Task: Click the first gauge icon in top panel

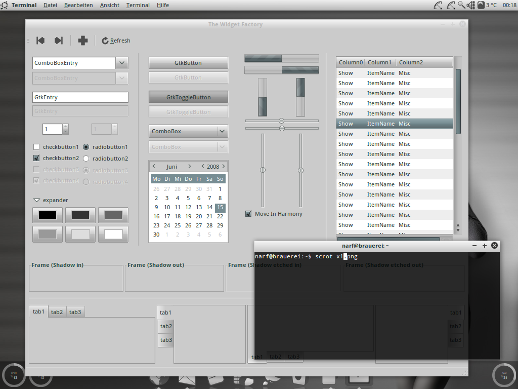Action: (438, 5)
